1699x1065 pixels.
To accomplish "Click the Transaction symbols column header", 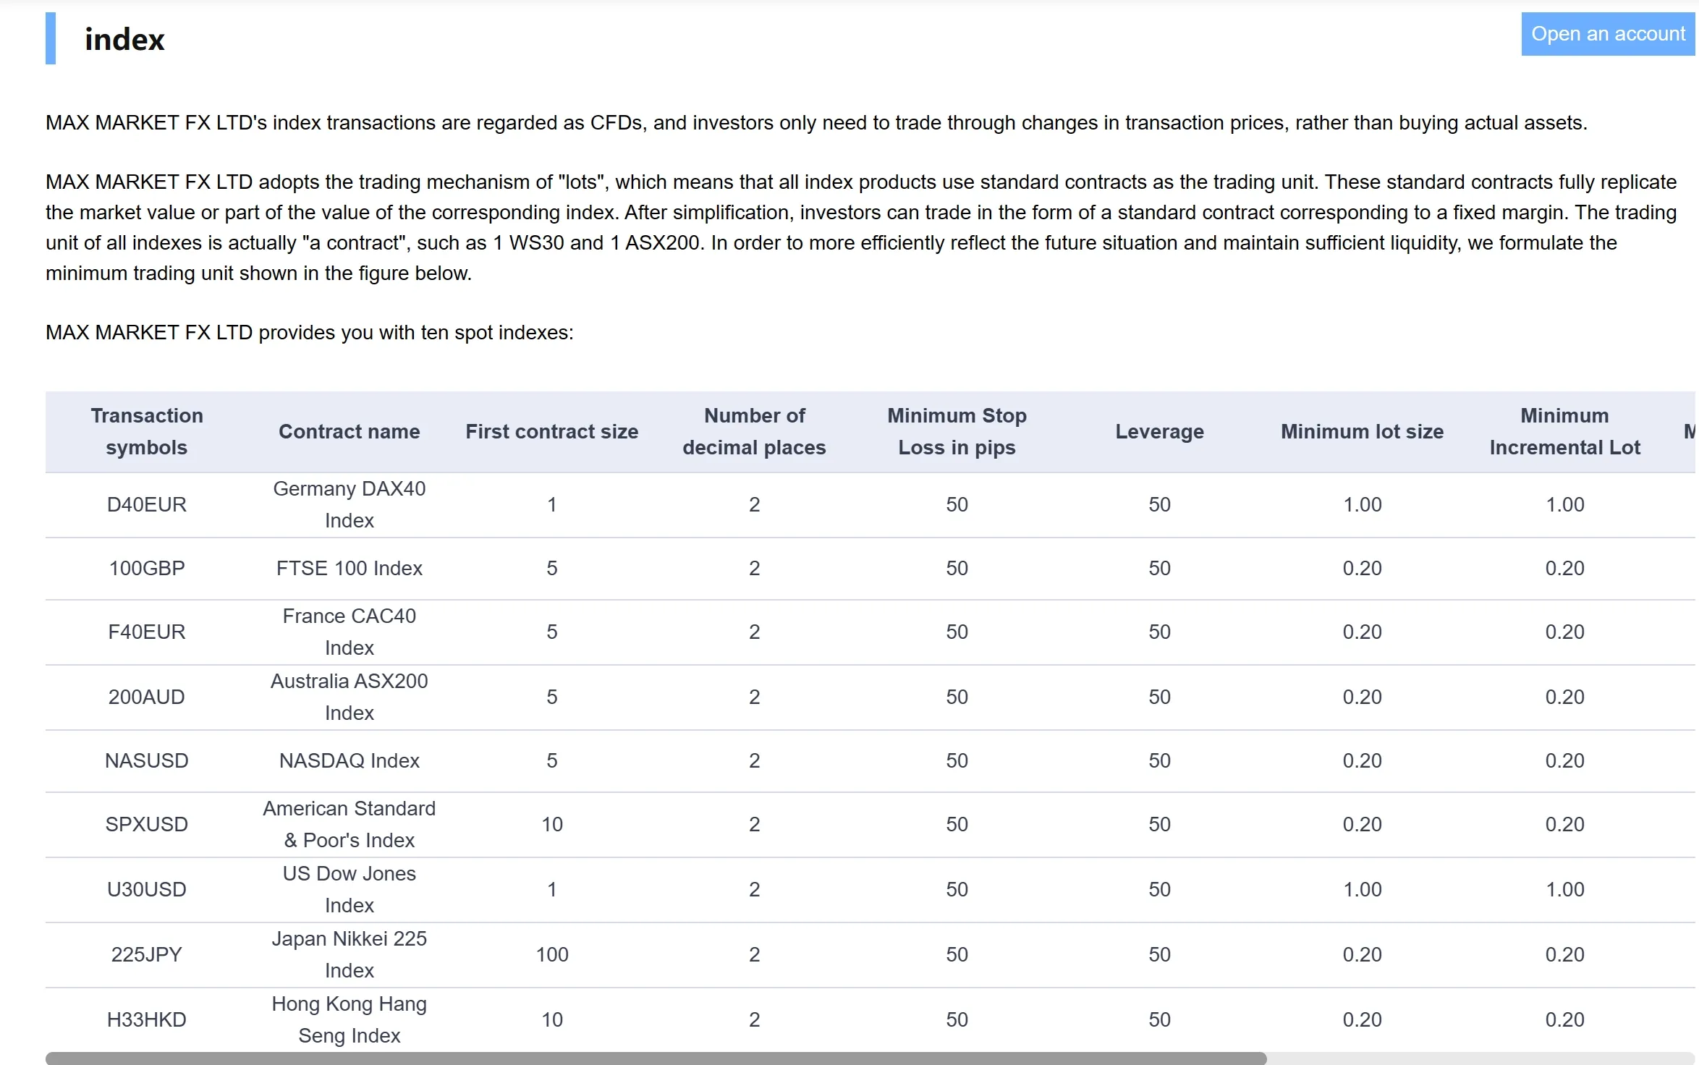I will tap(147, 431).
